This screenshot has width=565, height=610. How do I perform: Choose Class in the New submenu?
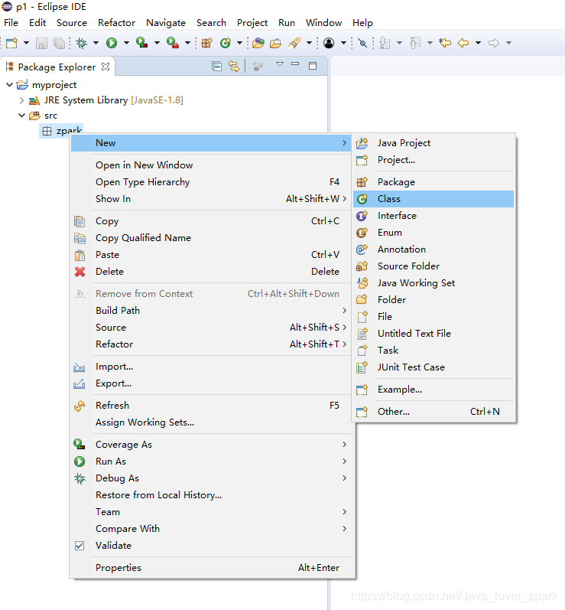[433, 199]
